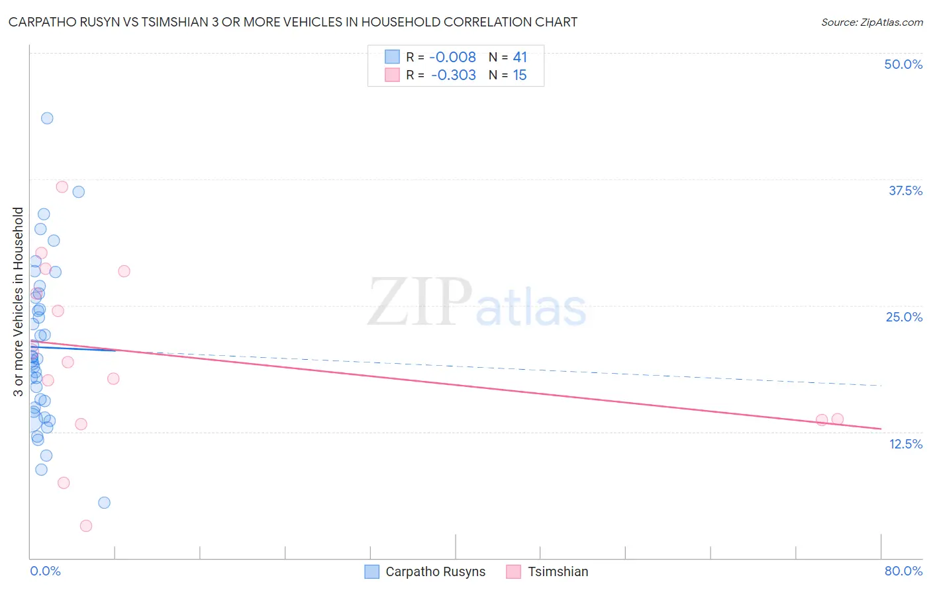This screenshot has height=590, width=931.
Task: Click the N = 41 statistic text
Action: click(508, 57)
